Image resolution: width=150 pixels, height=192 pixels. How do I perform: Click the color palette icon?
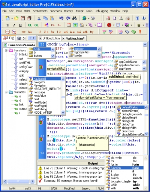[82, 25]
